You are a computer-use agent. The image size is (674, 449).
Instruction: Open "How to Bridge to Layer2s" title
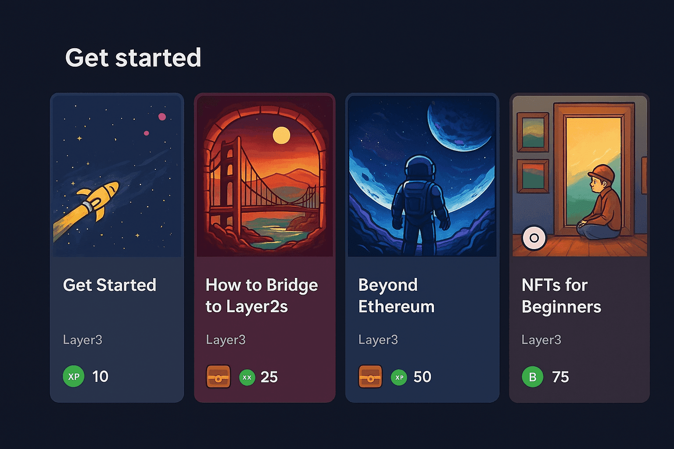pos(262,296)
